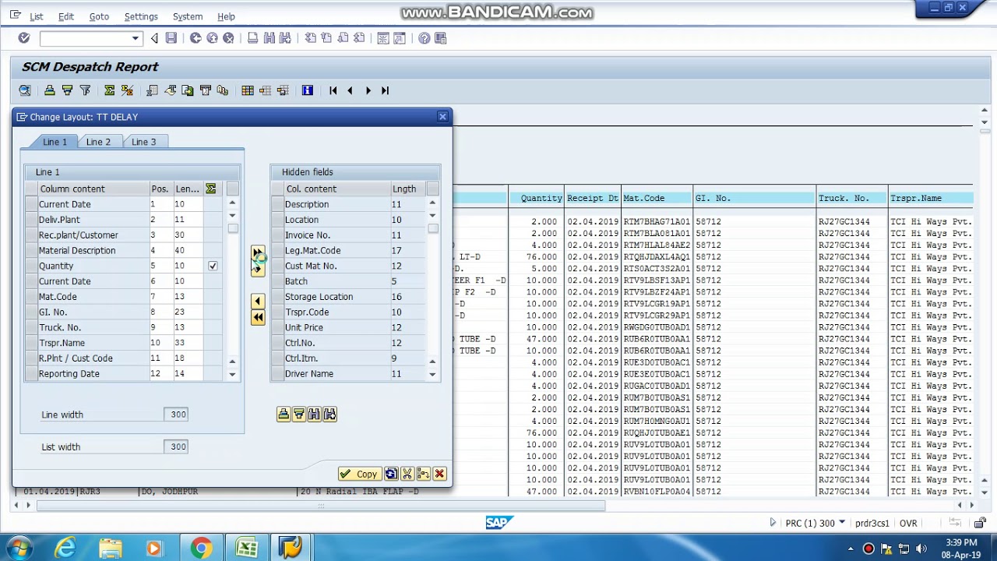Viewport: 997px width, 561px height.
Task: Click the down arrow of the Hidden fields scrollbar
Action: coord(432,374)
